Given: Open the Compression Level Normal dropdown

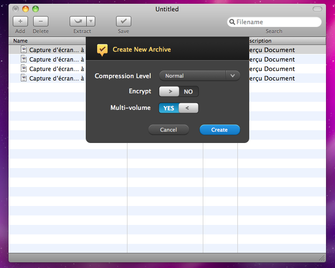Looking at the screenshot, I should [199, 76].
